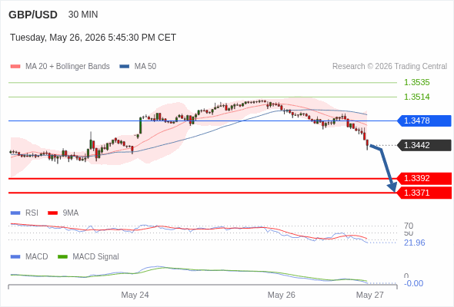Click the black 1.3442 current price tag
This screenshot has width=454, height=307.
(425, 145)
